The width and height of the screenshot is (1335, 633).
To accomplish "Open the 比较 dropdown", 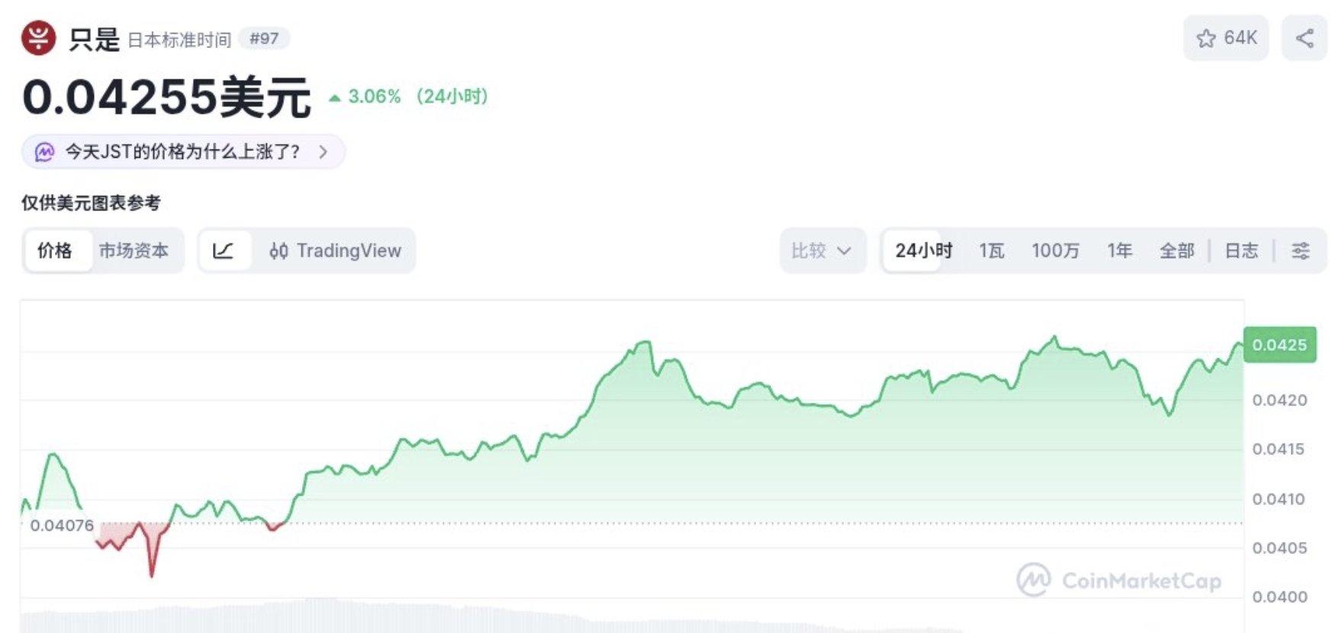I will point(822,251).
